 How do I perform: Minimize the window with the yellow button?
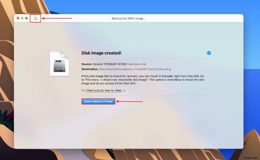click(x=22, y=18)
